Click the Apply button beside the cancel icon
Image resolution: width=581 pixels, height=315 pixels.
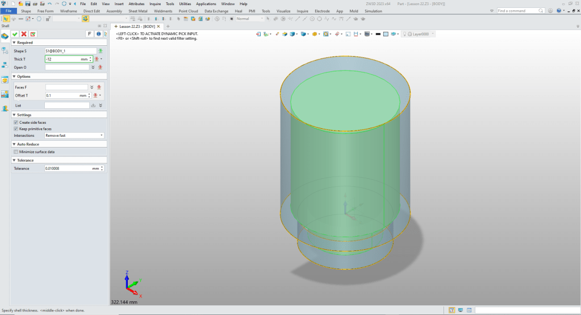(x=32, y=34)
